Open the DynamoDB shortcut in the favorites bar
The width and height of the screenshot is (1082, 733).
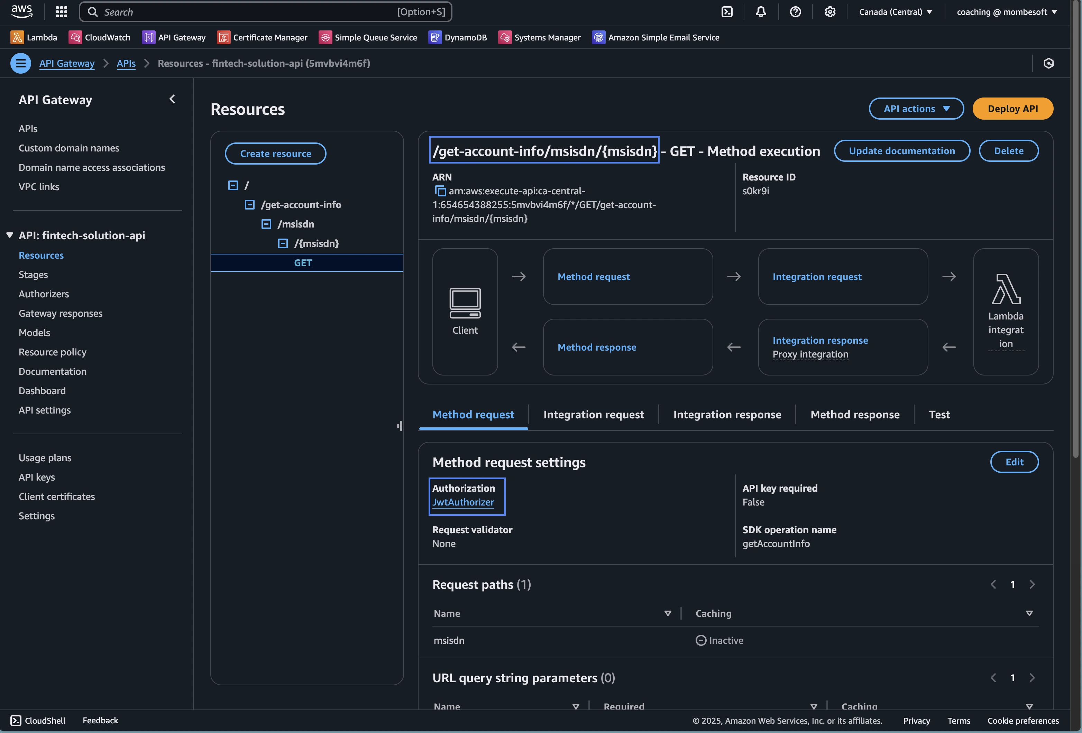click(x=458, y=37)
